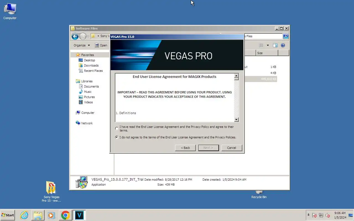The width and height of the screenshot is (354, 221).
Task: Select the 4 KB file row
Action: (260, 73)
